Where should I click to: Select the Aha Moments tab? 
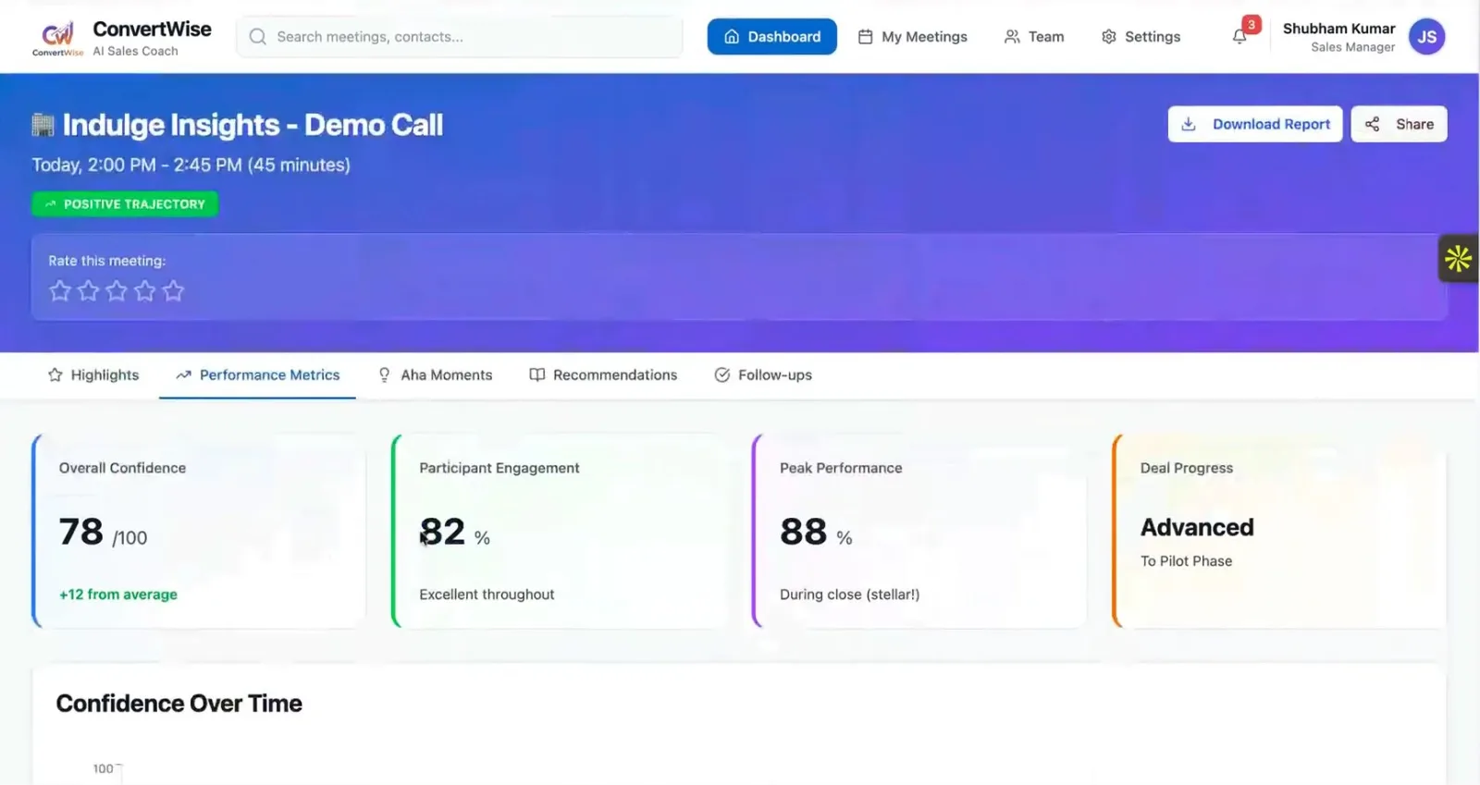coord(435,375)
